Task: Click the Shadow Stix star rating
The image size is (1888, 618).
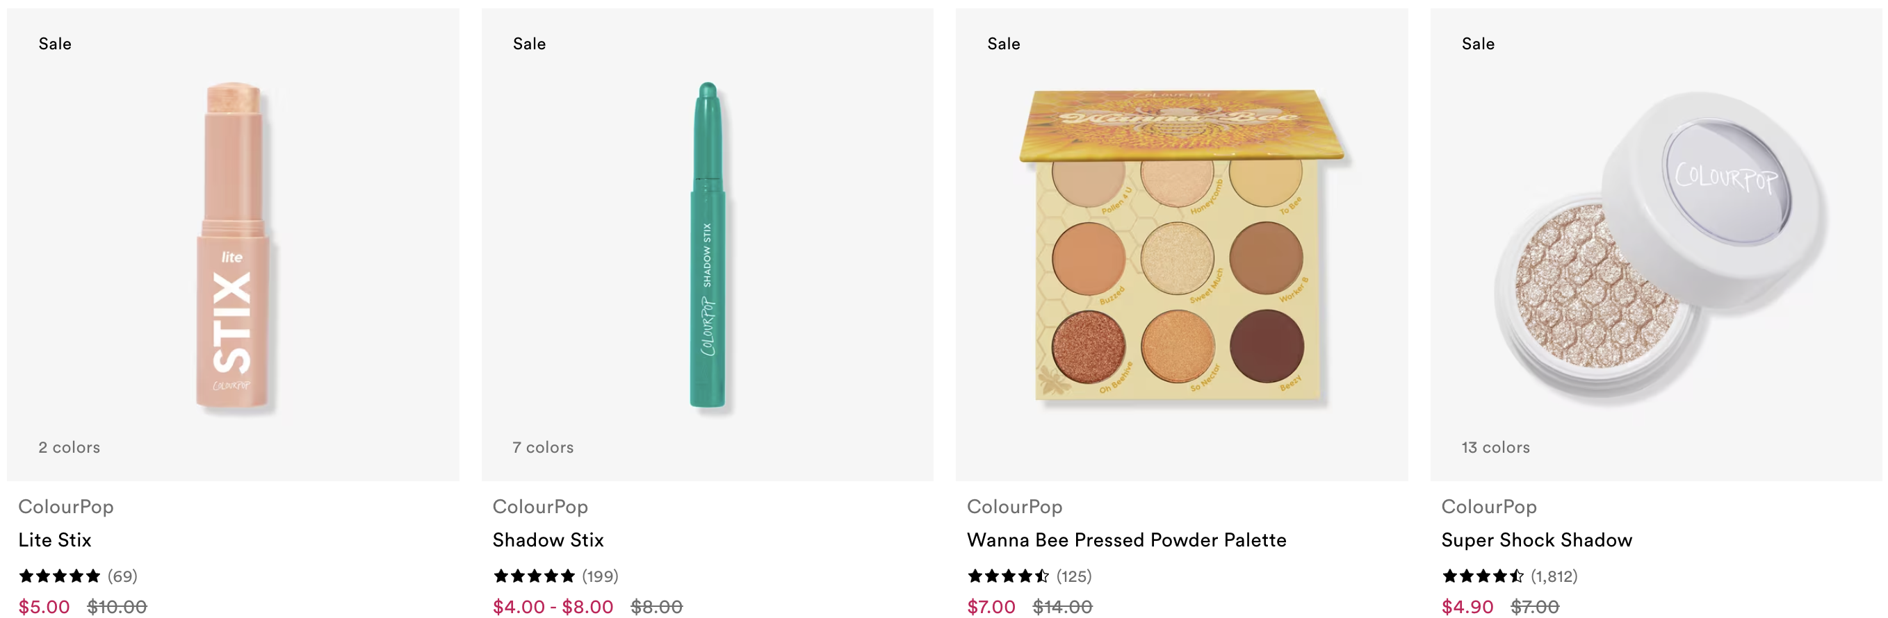Action: tap(534, 576)
